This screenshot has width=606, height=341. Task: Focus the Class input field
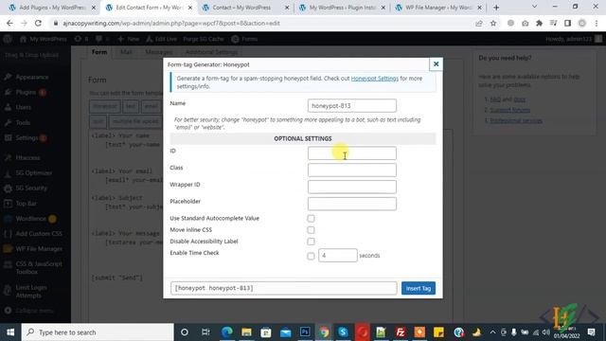click(x=351, y=170)
